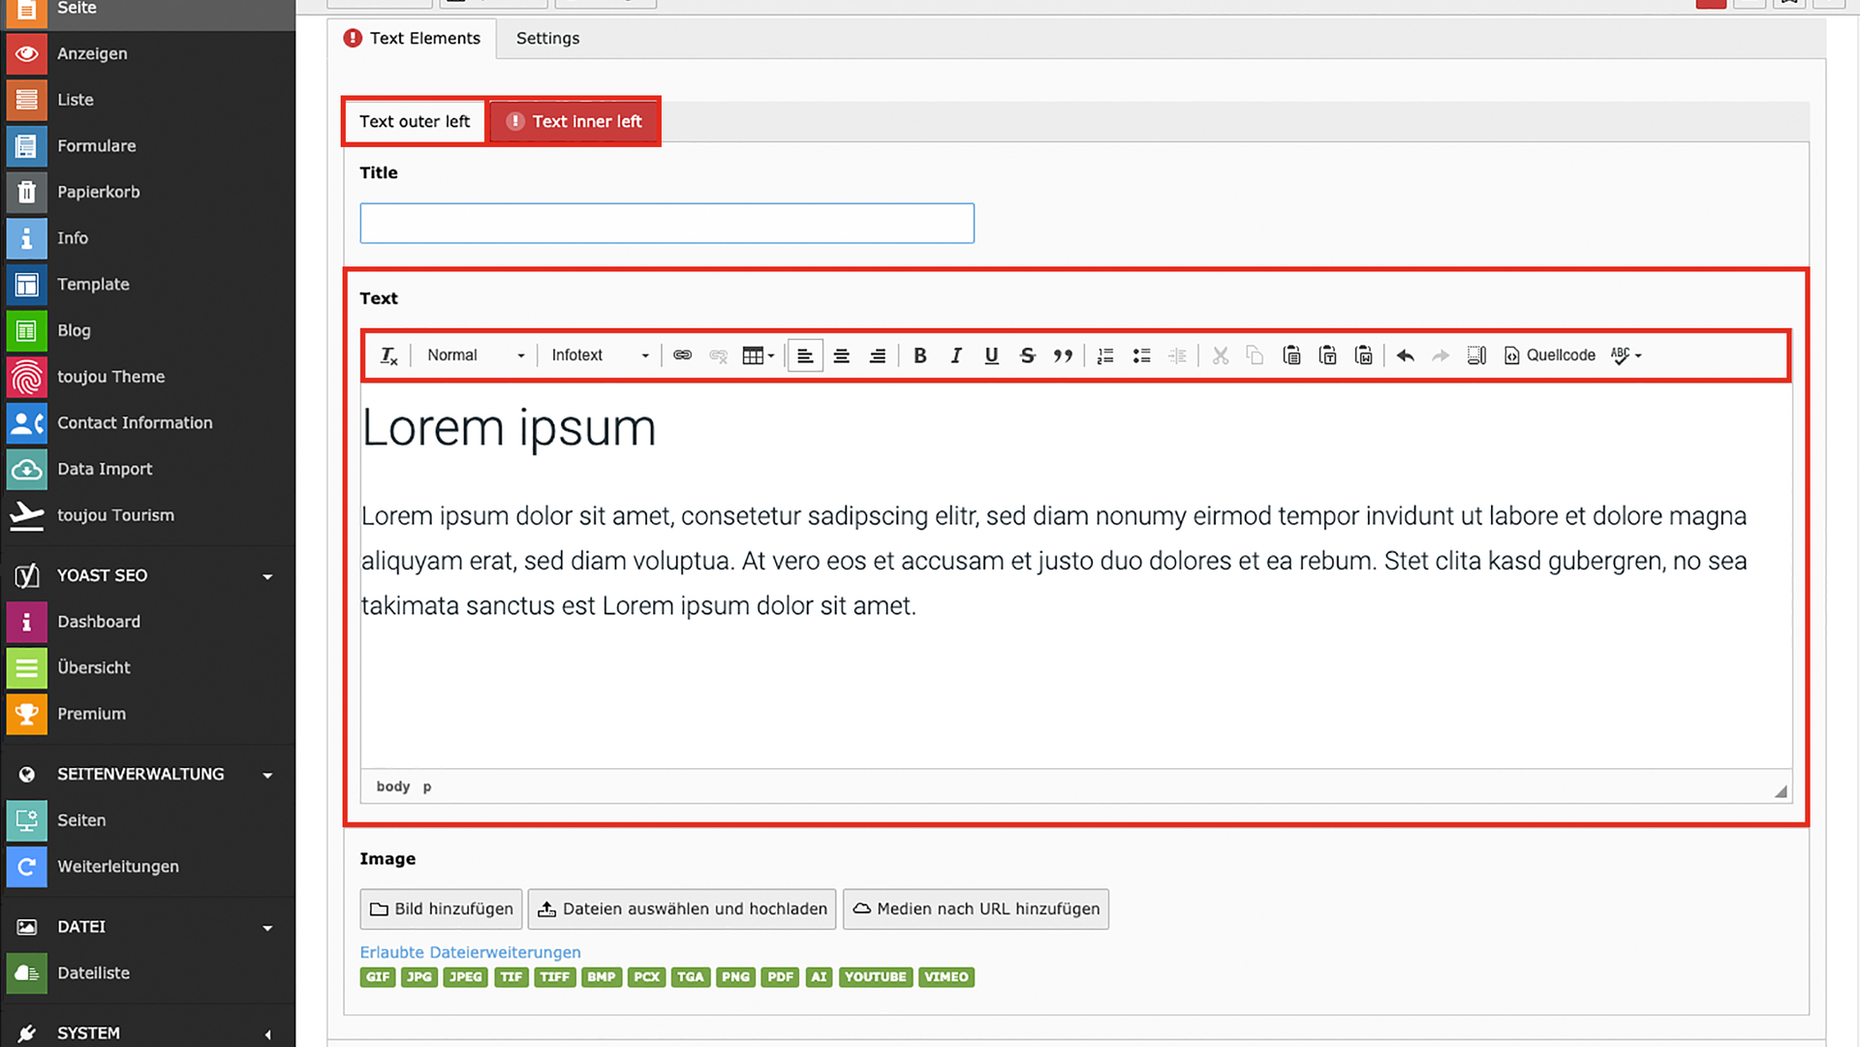Click Medien nach URL hinzufügen button
Image resolution: width=1860 pixels, height=1047 pixels.
[976, 908]
